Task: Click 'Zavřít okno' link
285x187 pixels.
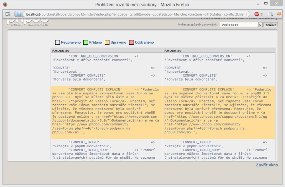Action: (x=267, y=165)
